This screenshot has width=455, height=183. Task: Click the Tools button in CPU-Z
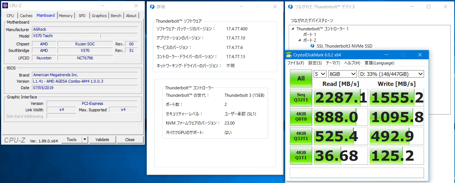pyautogui.click(x=72, y=139)
